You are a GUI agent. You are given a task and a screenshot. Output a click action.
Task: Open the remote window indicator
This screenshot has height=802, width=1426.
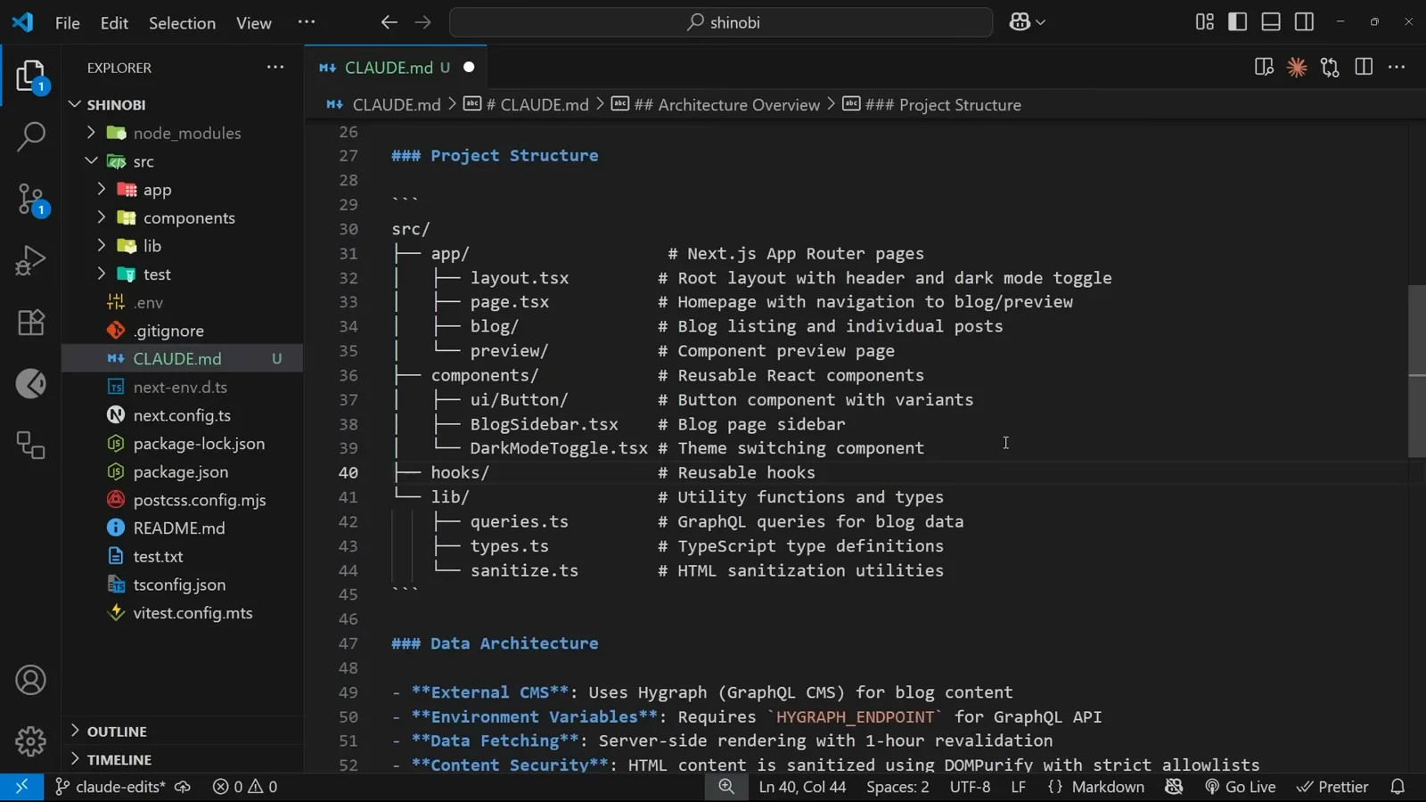tap(21, 787)
